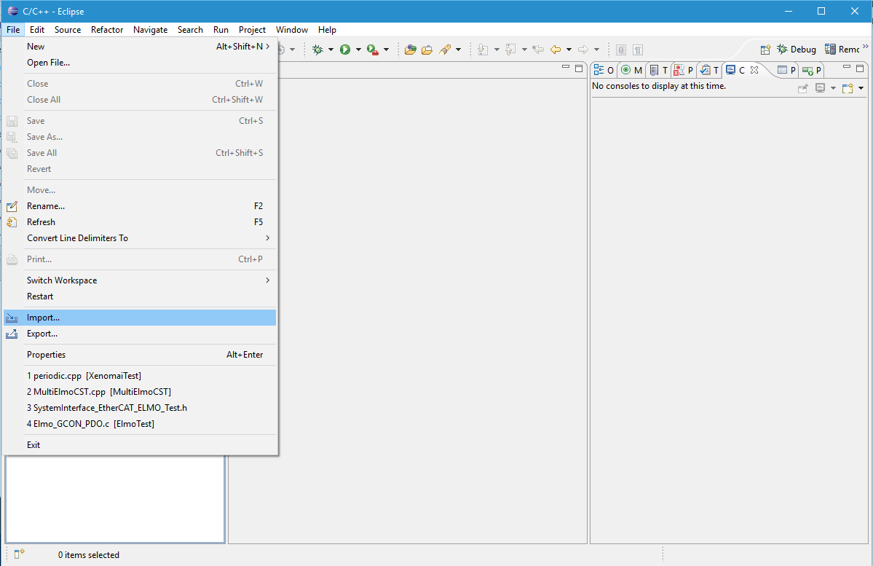Maximize the editor area pane
Viewport: 873px width, 566px height.
pyautogui.click(x=579, y=68)
